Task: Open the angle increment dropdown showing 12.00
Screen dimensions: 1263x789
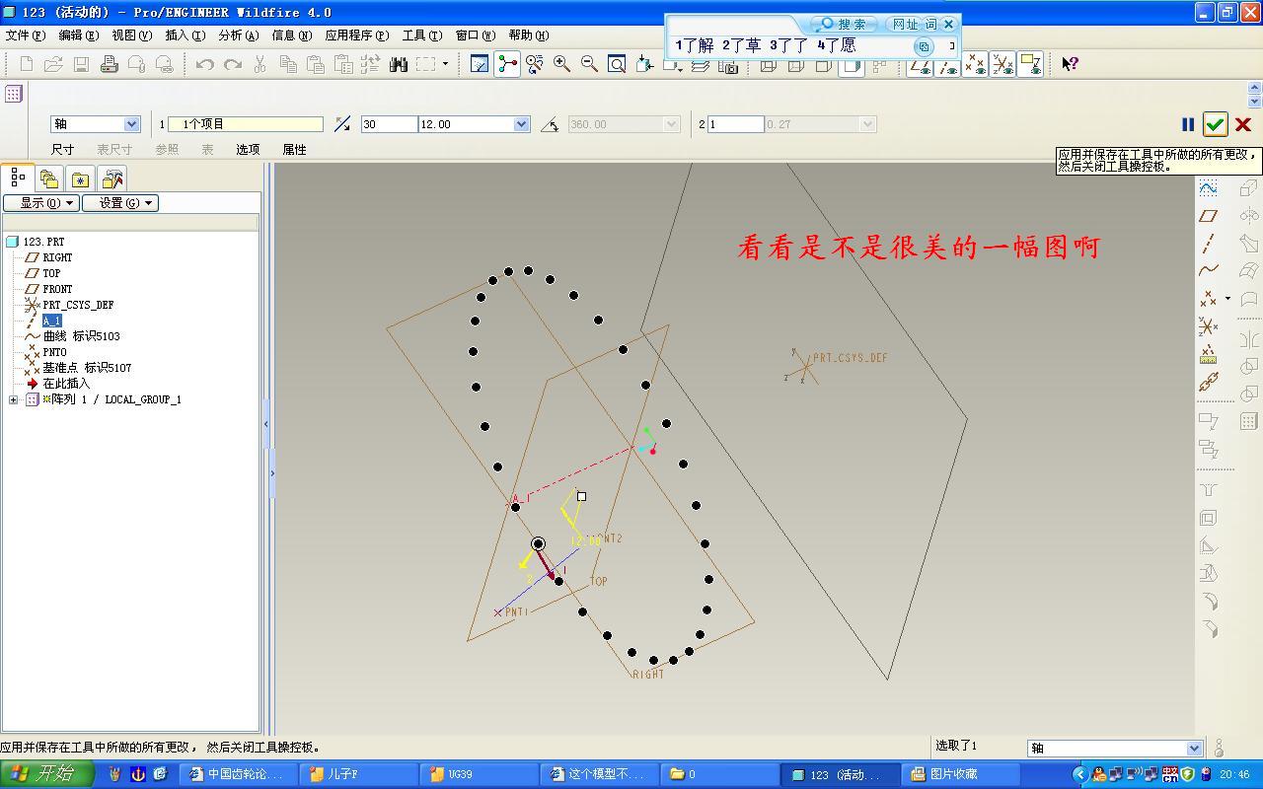Action: tap(521, 124)
